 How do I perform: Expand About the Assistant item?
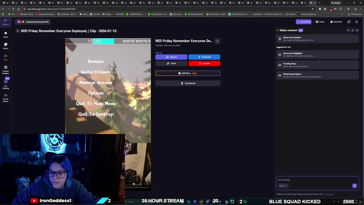coord(318,39)
